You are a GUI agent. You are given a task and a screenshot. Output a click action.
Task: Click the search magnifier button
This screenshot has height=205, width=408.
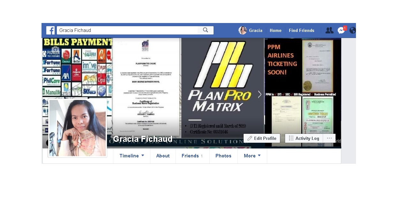pos(206,30)
